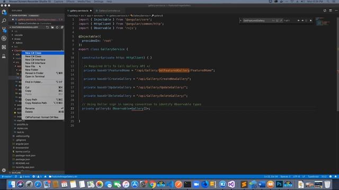Screen dimensions: 339x190
Task: Click TypeScript language mode in status bar
Action: tap(313, 177)
